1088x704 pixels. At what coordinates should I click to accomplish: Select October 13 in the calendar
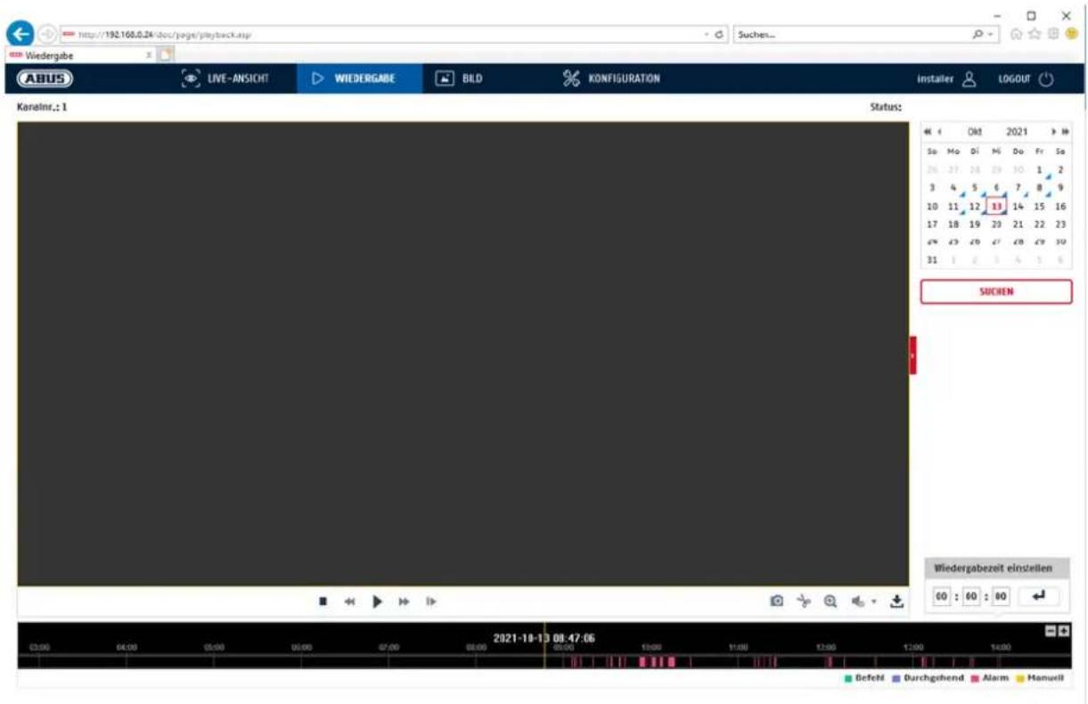click(x=996, y=206)
